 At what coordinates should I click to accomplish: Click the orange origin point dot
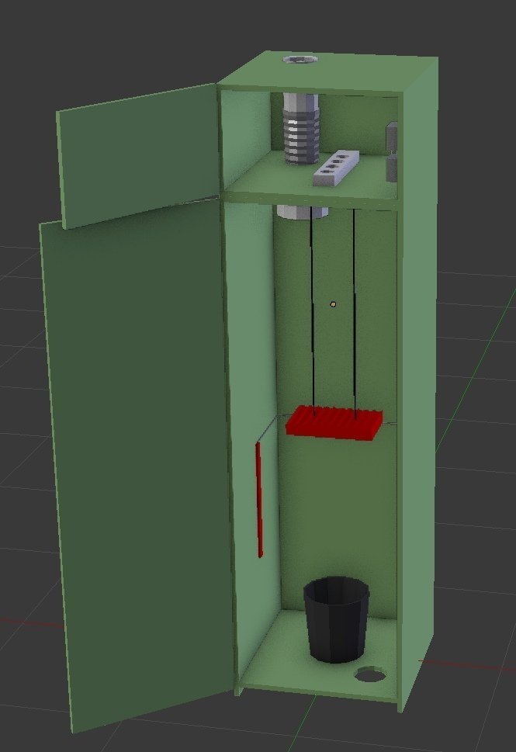pyautogui.click(x=334, y=304)
